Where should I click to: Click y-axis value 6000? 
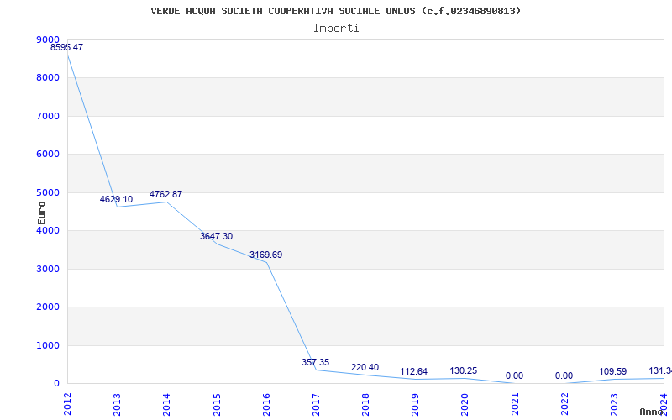[48, 155]
